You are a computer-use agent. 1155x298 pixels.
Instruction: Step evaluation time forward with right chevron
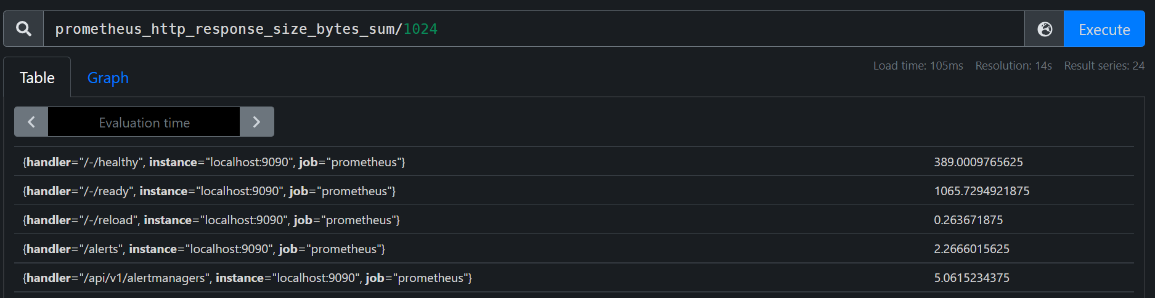256,122
